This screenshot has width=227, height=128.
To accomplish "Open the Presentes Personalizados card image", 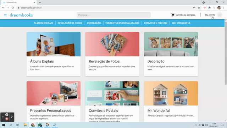I will 54,93.
